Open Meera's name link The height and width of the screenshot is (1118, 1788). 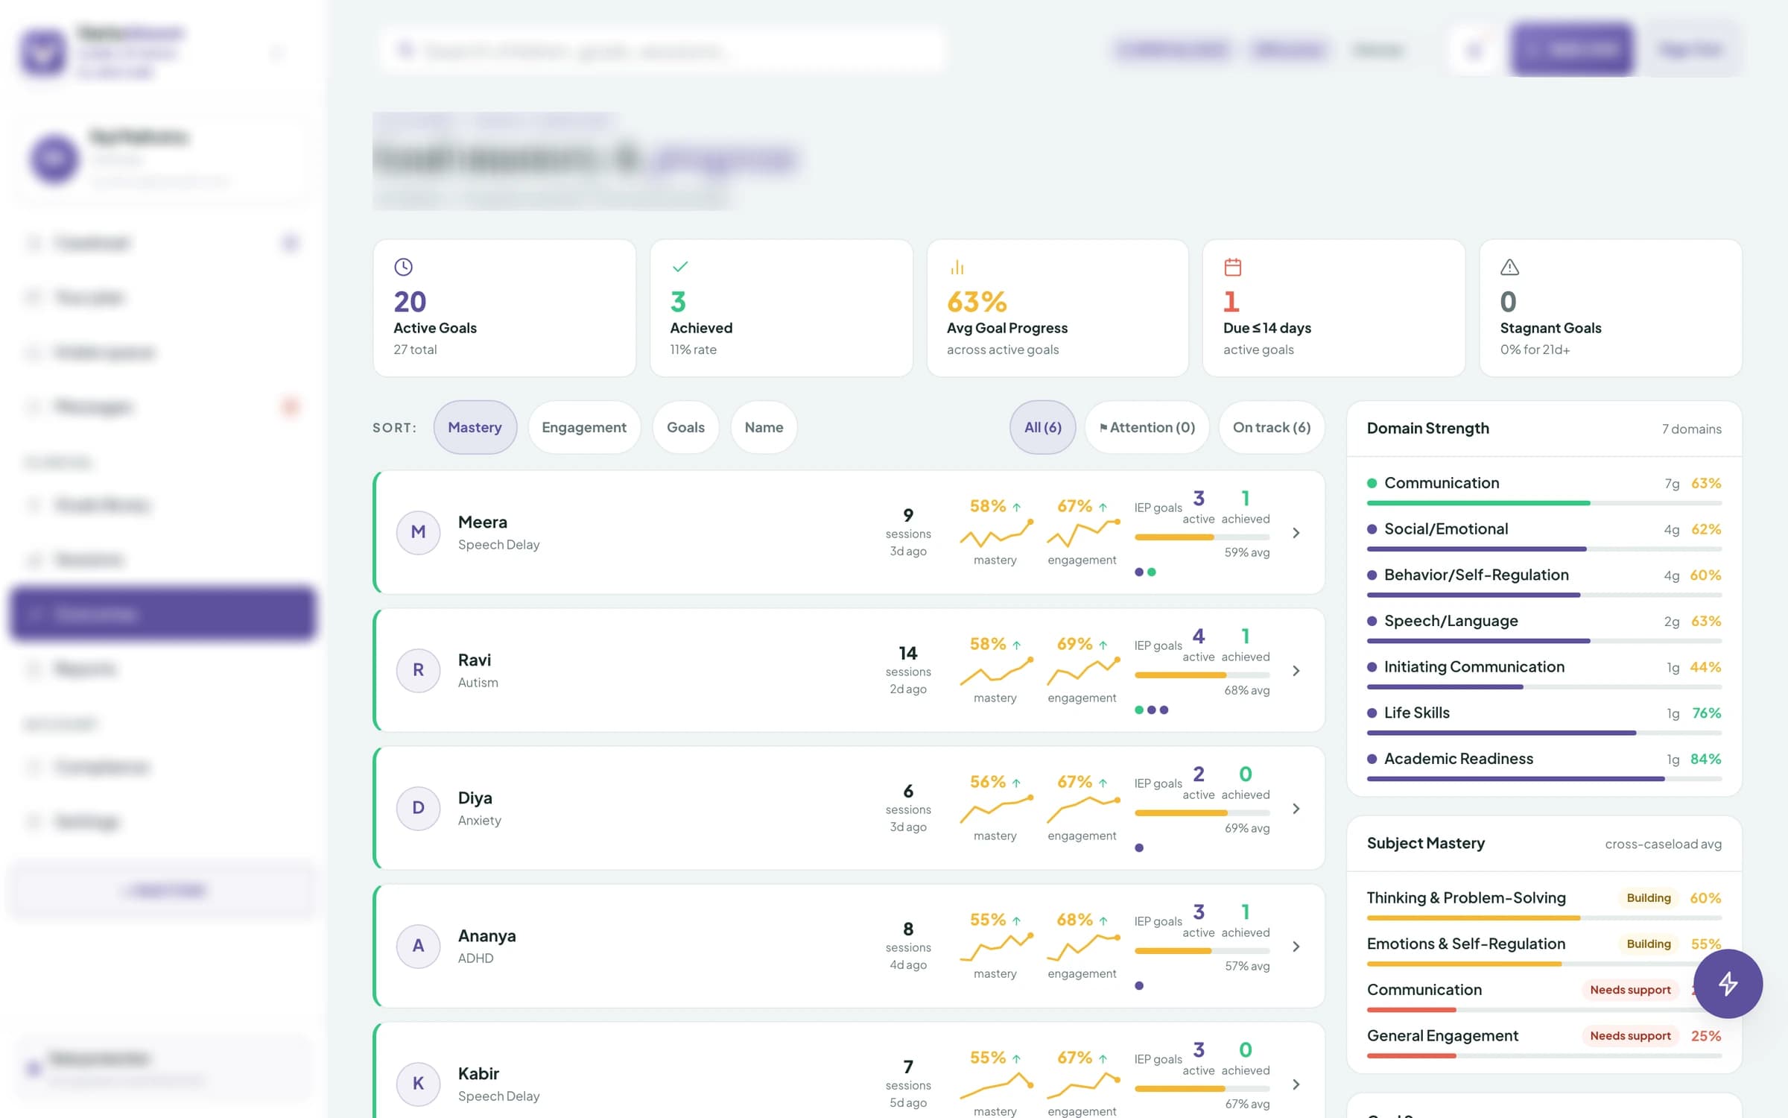[482, 522]
